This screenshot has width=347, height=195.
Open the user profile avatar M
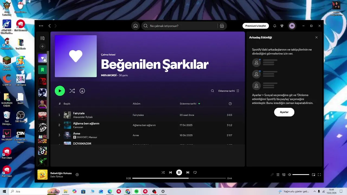(292, 26)
